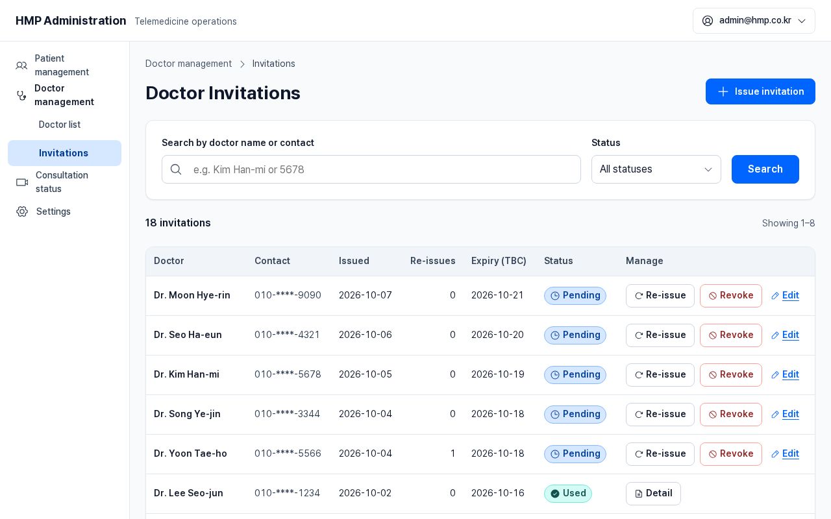Open Consultation status section
The width and height of the screenshot is (831, 519).
pyautogui.click(x=64, y=182)
